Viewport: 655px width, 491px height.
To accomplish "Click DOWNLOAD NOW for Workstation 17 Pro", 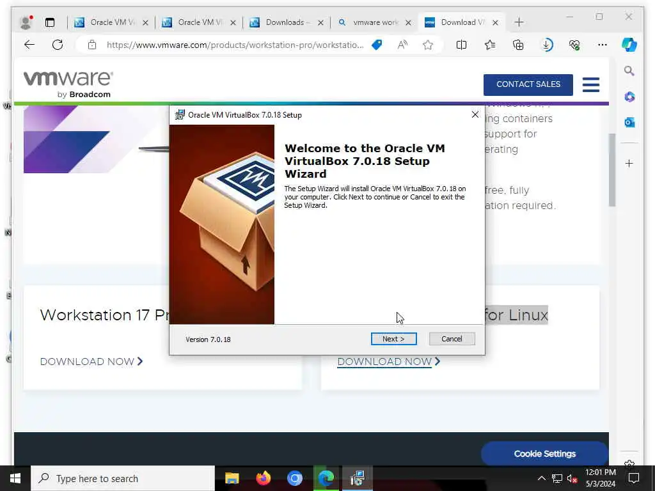I will [x=91, y=362].
